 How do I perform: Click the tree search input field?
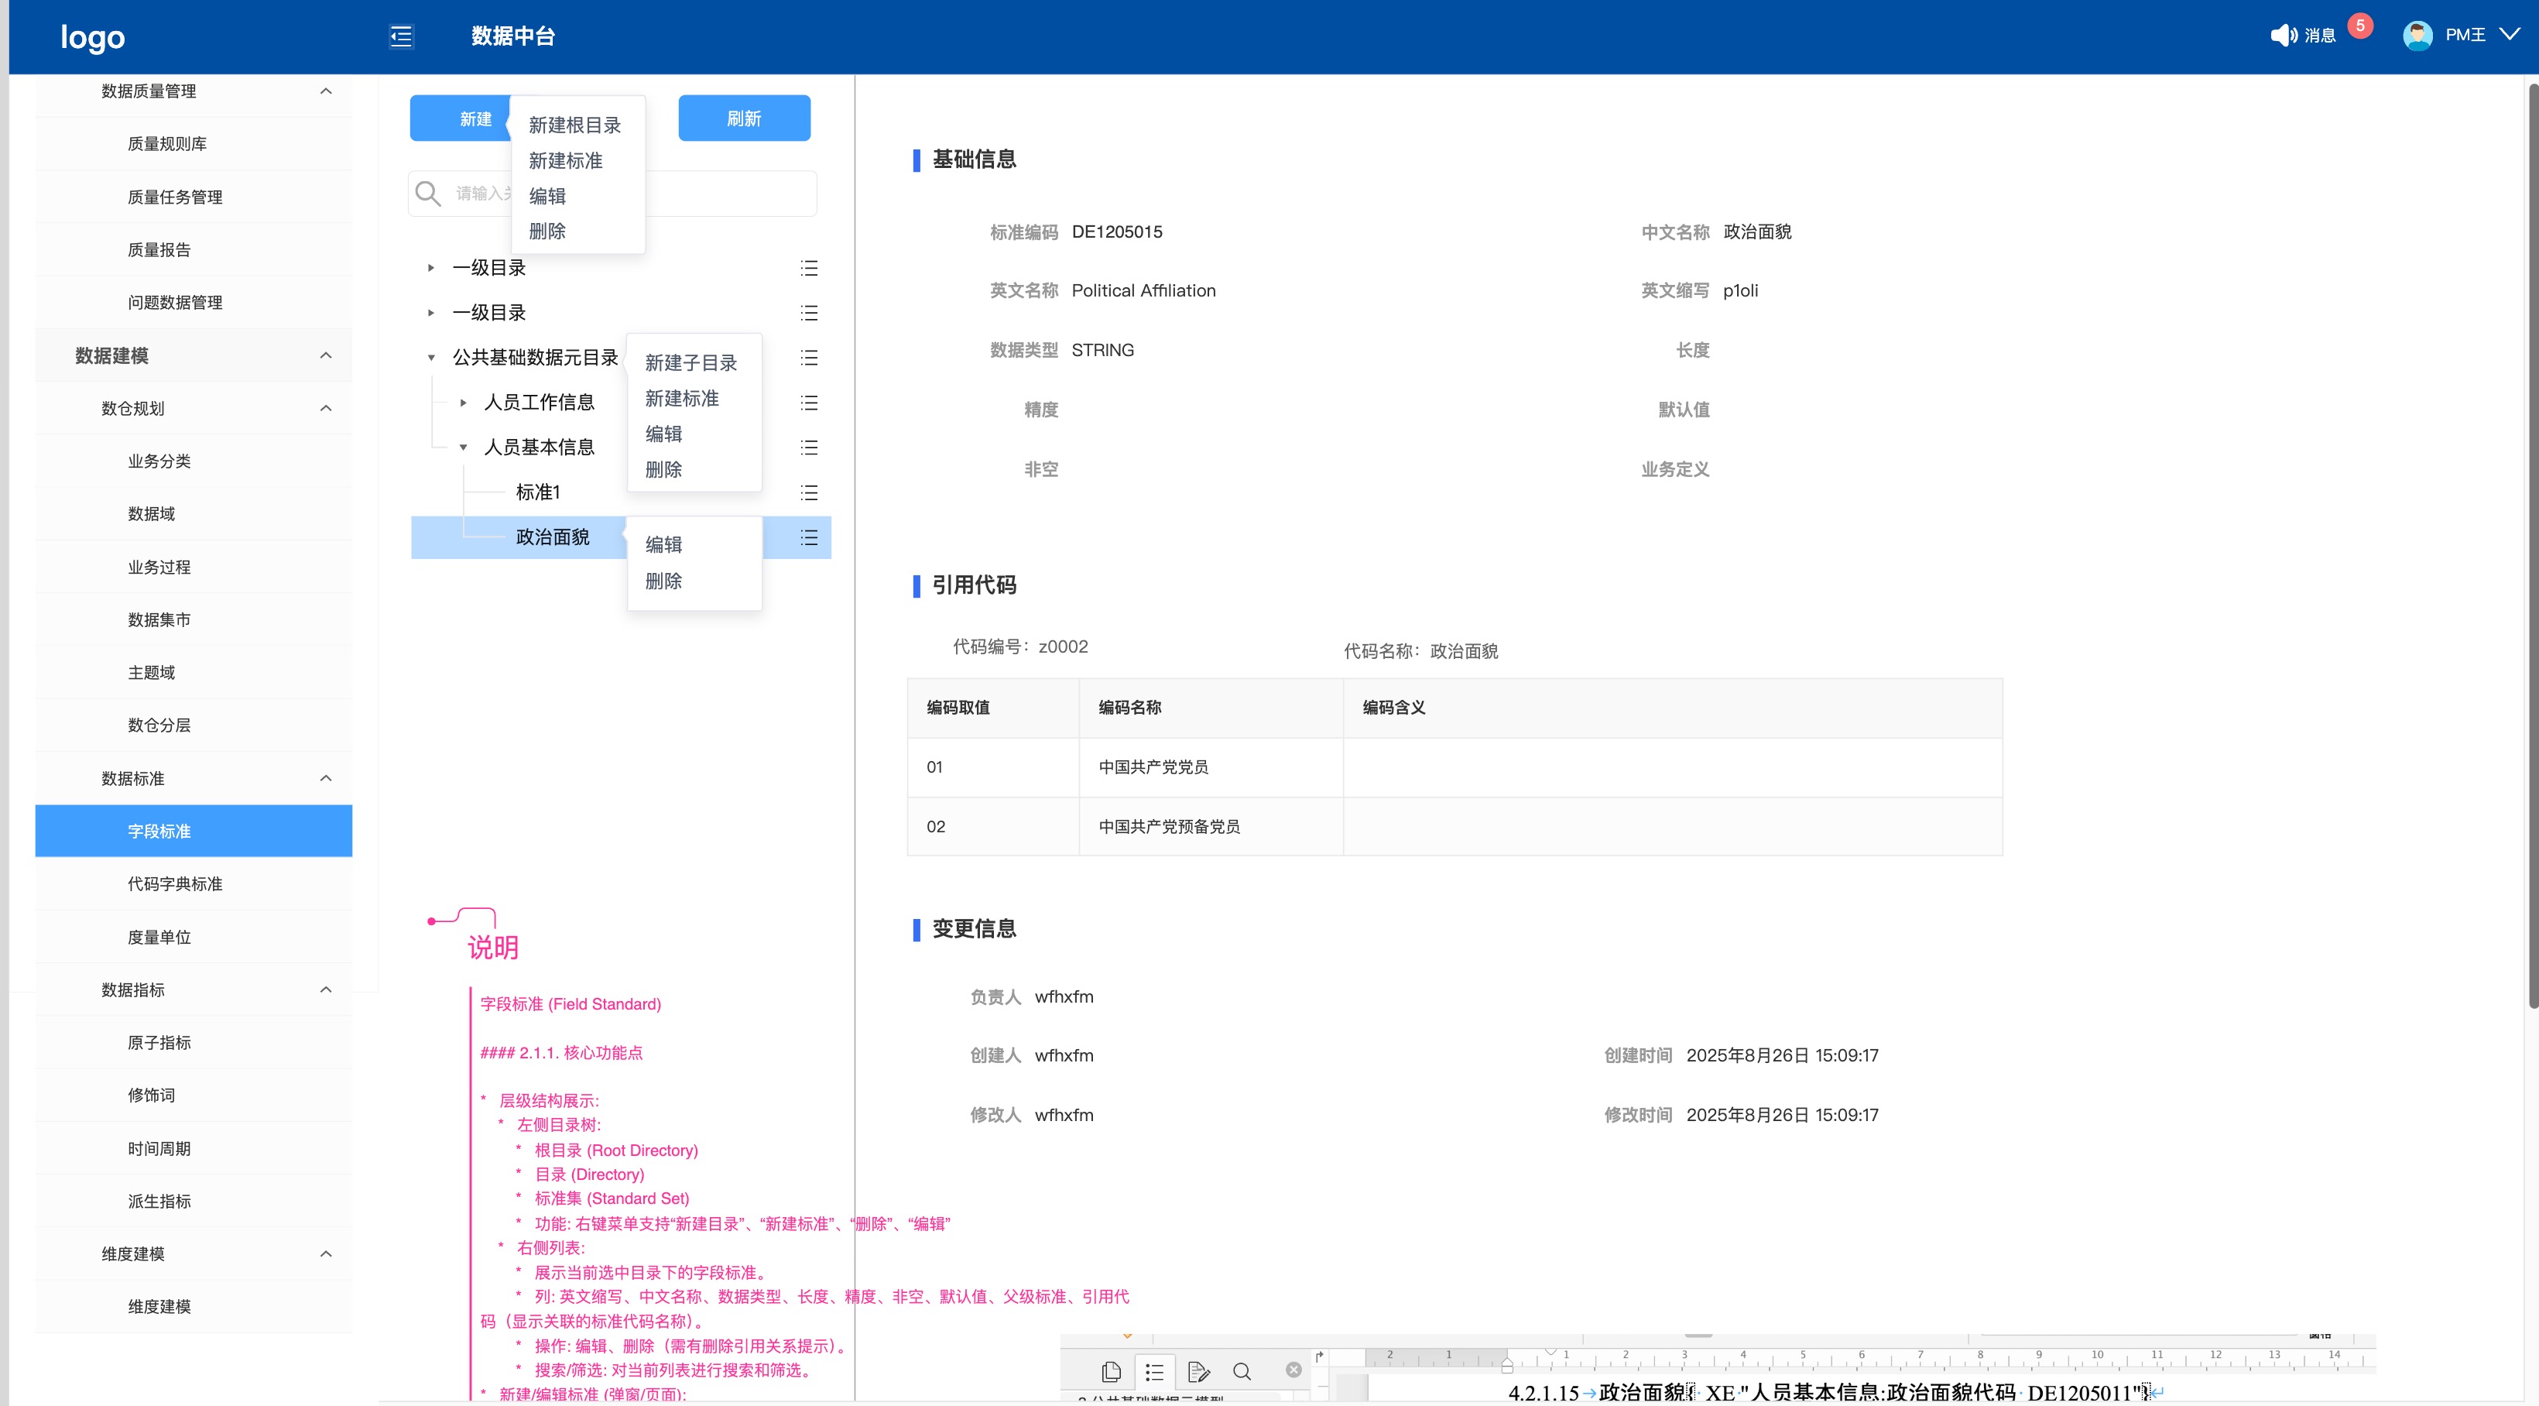(612, 194)
